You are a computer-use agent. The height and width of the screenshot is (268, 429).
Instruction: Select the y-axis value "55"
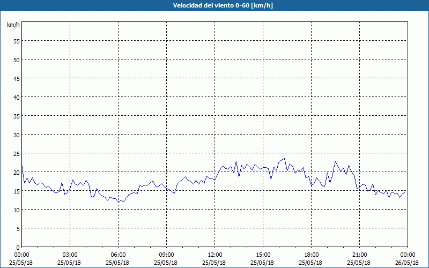pos(17,41)
